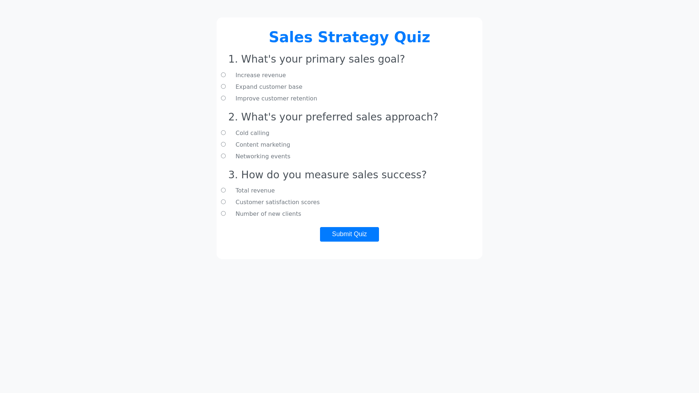Select the 'Cold calling' radio button
The image size is (699, 393).
tap(223, 133)
